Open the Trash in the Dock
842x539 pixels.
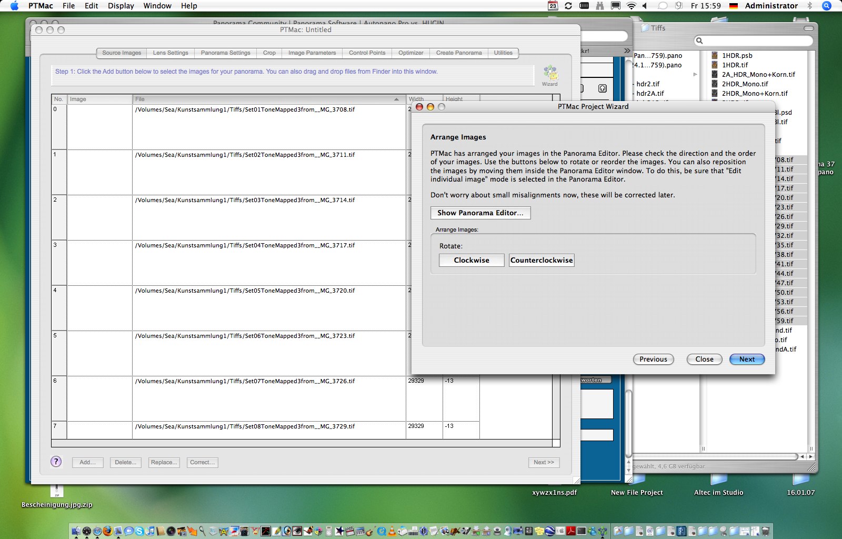766,531
